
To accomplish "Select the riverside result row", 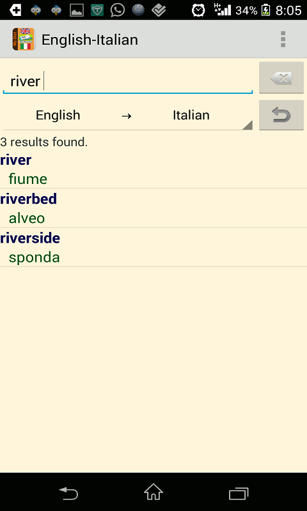I will point(153,248).
